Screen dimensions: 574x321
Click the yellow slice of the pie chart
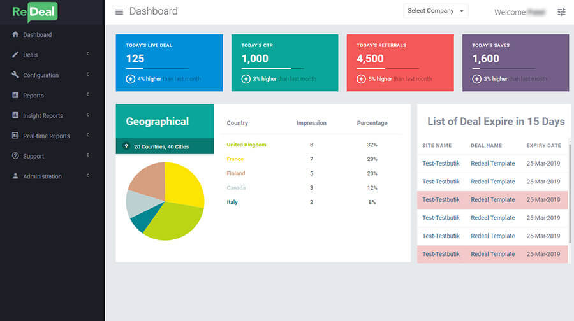tap(184, 185)
